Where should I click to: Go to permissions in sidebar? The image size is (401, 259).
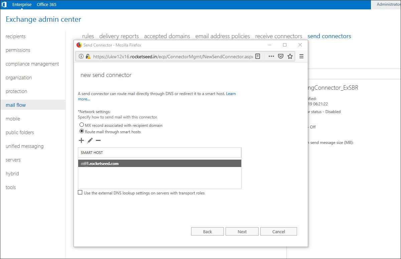(18, 50)
